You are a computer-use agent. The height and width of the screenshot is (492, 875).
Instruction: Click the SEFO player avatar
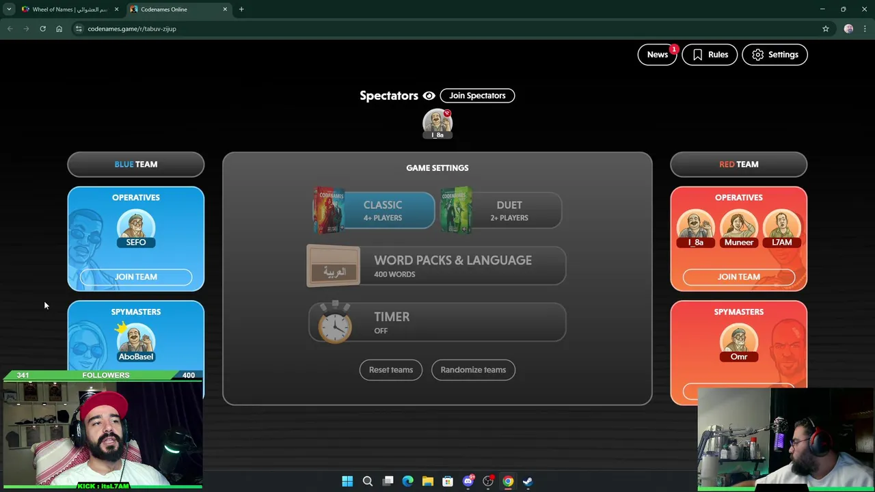click(x=136, y=229)
